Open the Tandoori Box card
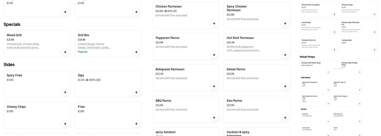The image size is (381, 136). (x=357, y=44)
